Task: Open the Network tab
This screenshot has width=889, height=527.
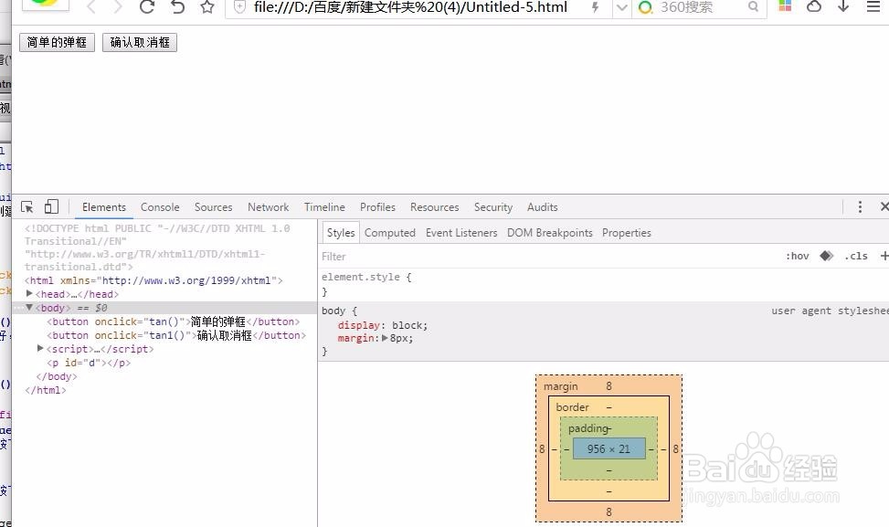Action: click(269, 207)
